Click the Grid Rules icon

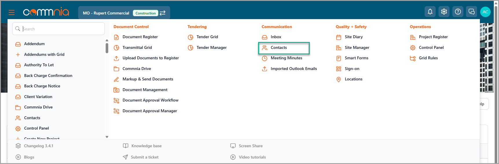pos(413,58)
